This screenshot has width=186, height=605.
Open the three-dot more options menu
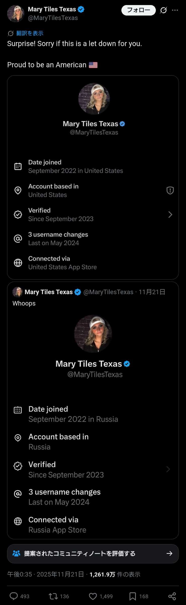[x=175, y=10]
